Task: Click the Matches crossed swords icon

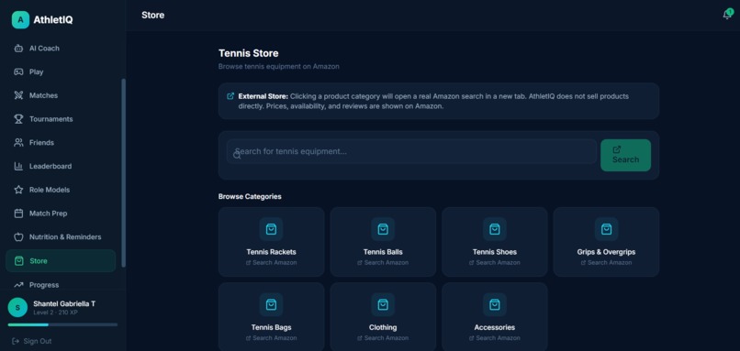Action: [18, 95]
